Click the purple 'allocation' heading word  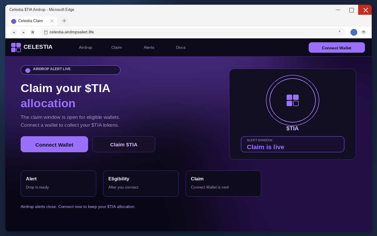pyautogui.click(x=48, y=103)
